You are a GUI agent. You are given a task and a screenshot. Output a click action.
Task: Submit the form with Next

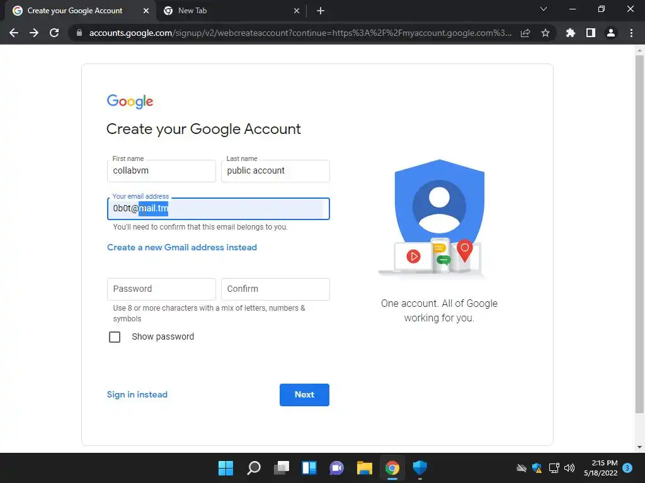point(304,395)
